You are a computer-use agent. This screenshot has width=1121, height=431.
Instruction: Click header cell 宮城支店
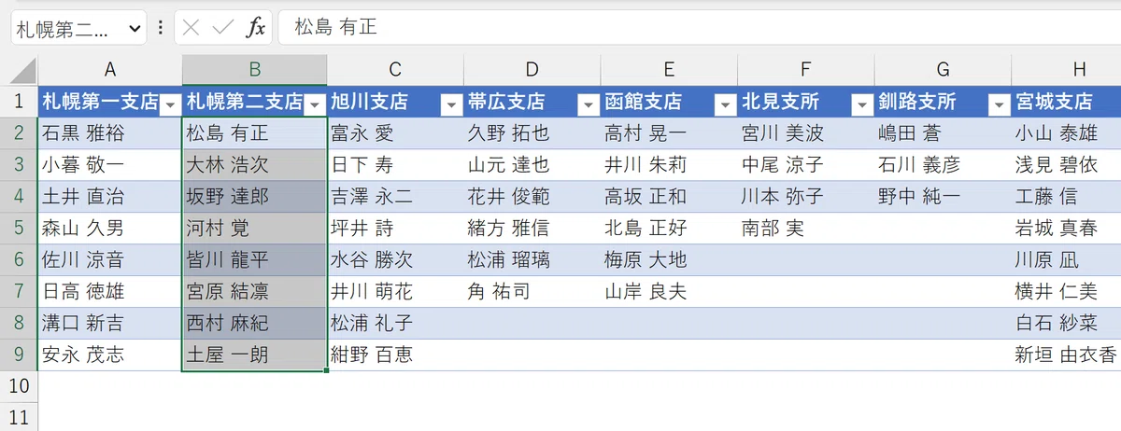point(1066,102)
